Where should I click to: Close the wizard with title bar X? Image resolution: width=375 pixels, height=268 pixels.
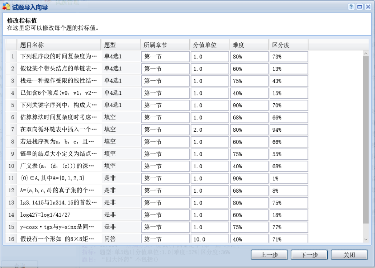pos(367,7)
